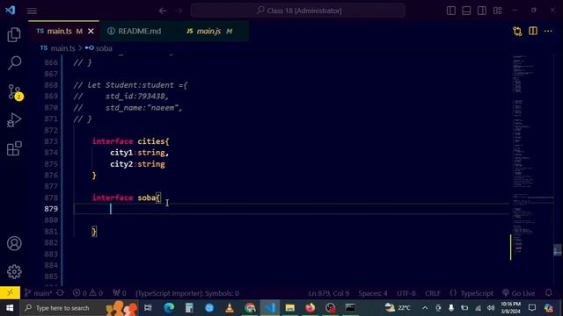563x316 pixels.
Task: Start the Go Live server
Action: [519, 293]
